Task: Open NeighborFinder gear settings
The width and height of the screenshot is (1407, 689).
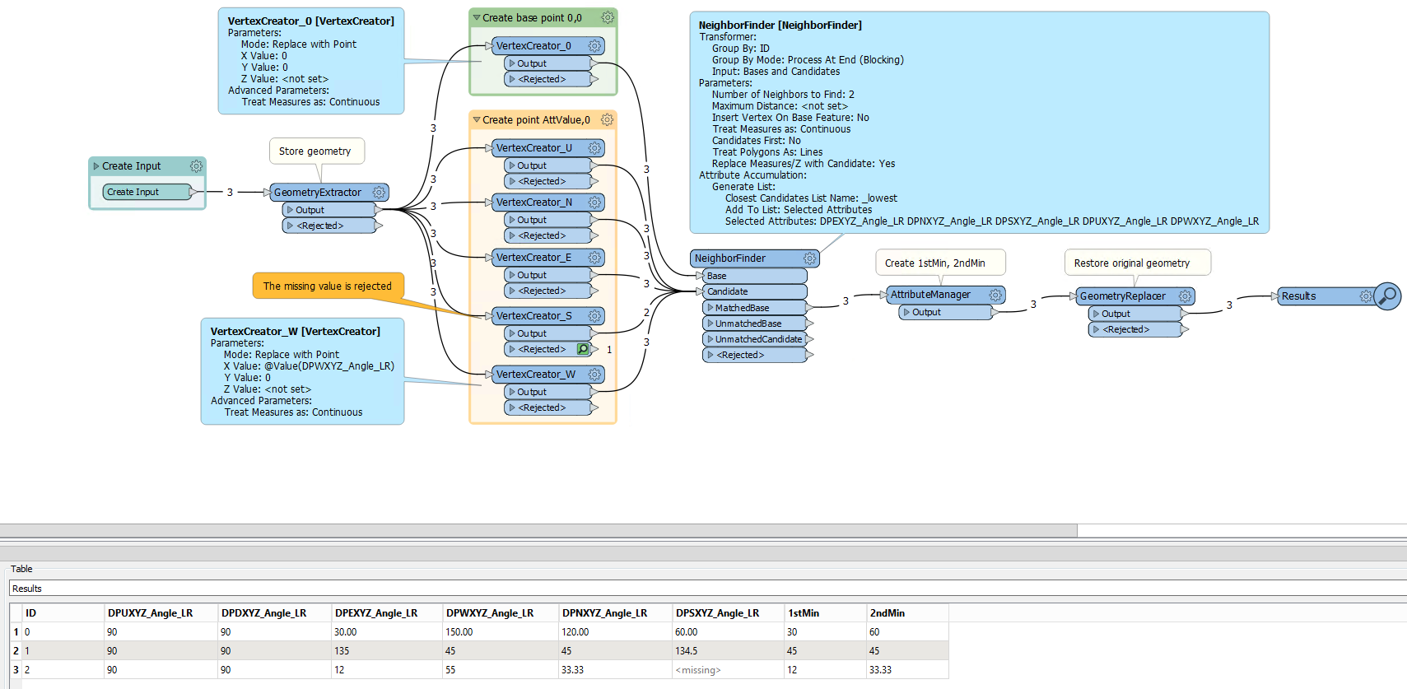Action: (x=809, y=258)
